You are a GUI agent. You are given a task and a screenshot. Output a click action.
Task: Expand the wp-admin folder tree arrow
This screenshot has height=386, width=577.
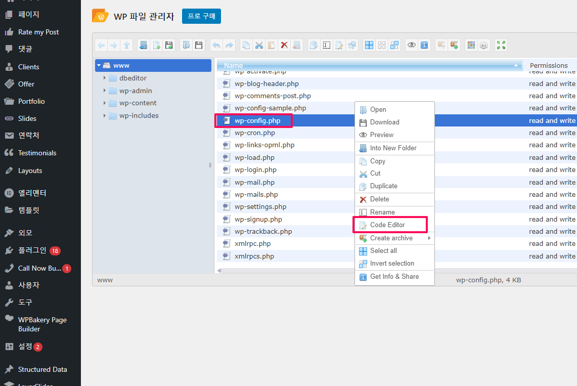pos(105,91)
